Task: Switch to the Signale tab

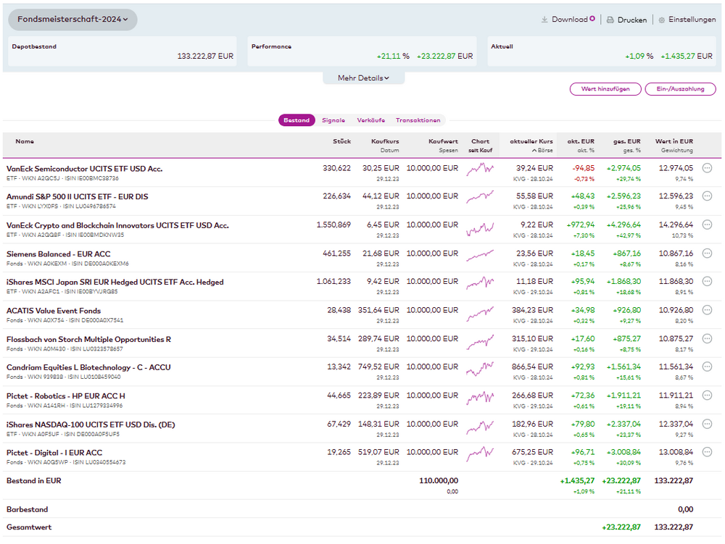Action: coord(333,120)
